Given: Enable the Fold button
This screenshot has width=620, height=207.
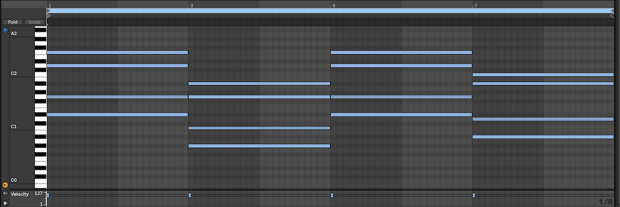Looking at the screenshot, I should (x=12, y=22).
